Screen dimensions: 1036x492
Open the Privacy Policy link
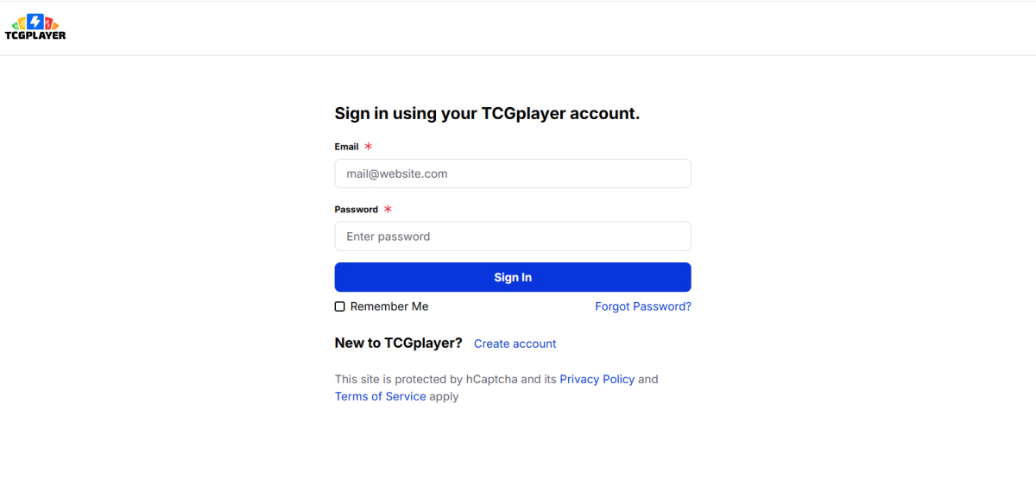[597, 379]
